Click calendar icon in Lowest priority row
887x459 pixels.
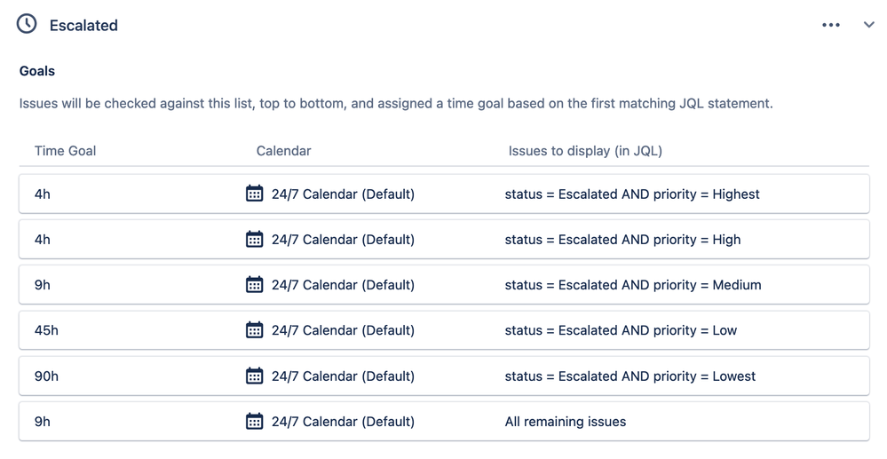coord(255,376)
